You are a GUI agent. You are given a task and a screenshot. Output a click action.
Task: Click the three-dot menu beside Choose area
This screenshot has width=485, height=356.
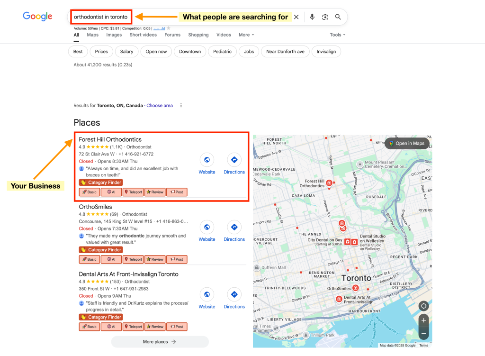181,106
